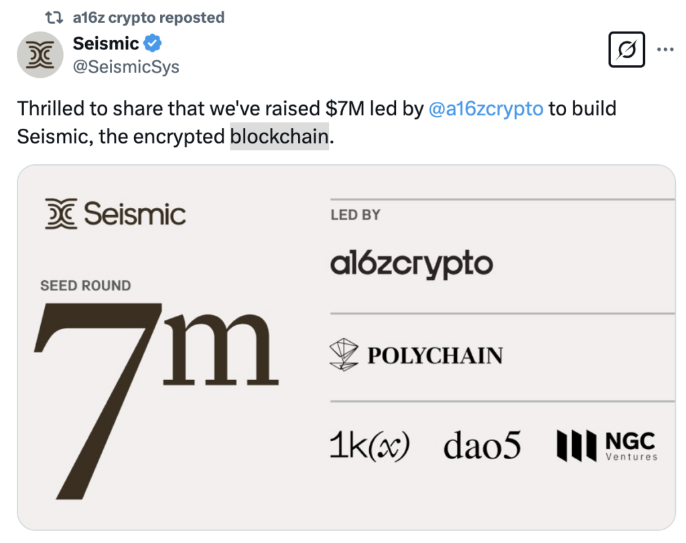Click the Seismic logo in the card
The height and width of the screenshot is (543, 686).
[115, 214]
